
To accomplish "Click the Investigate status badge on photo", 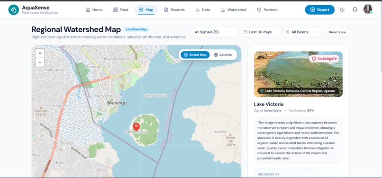I will click(324, 58).
